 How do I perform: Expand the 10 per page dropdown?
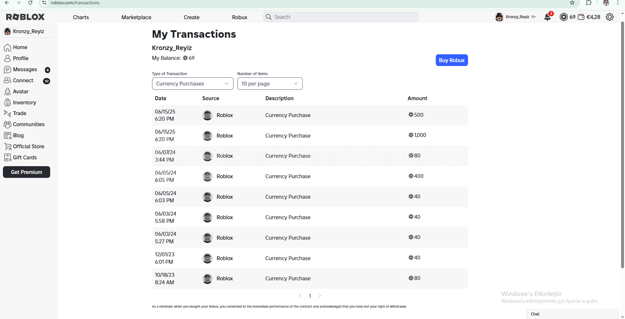coord(270,84)
